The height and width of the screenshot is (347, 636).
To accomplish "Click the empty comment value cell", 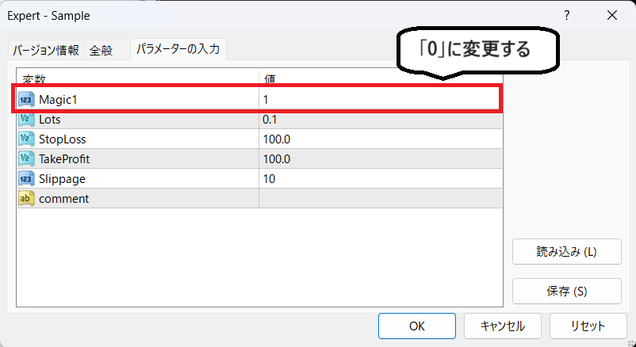I will [x=381, y=198].
